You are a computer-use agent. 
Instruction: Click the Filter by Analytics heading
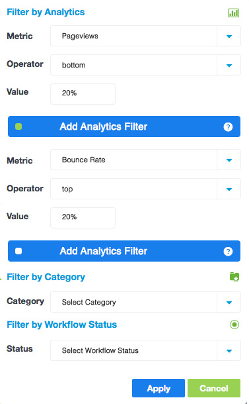click(46, 12)
